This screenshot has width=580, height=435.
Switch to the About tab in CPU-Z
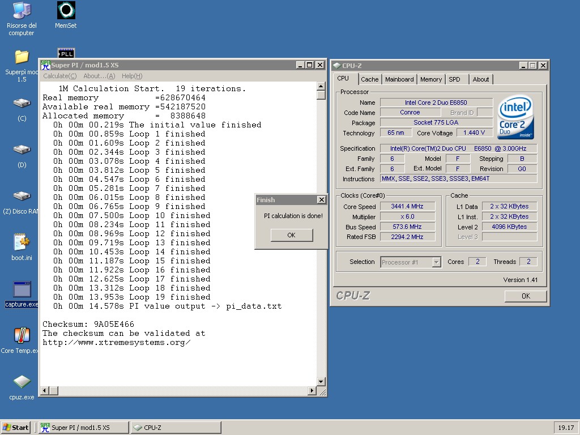(480, 79)
